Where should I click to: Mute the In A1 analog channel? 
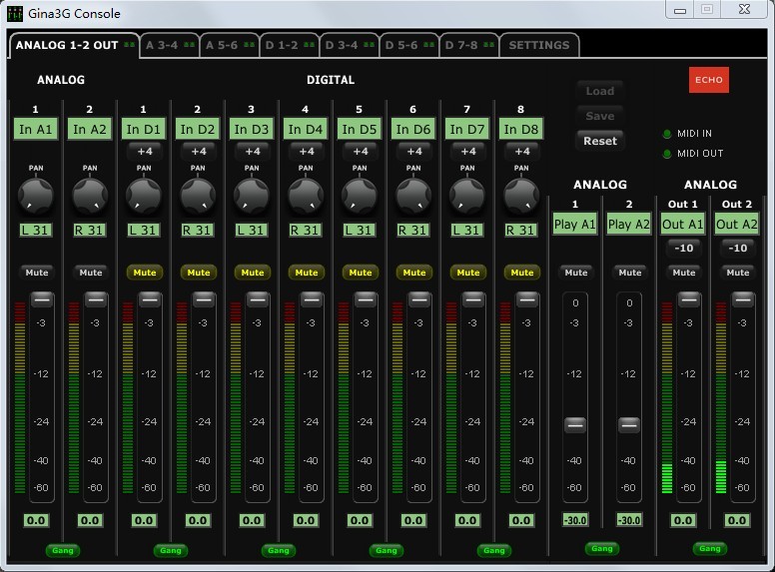click(37, 273)
